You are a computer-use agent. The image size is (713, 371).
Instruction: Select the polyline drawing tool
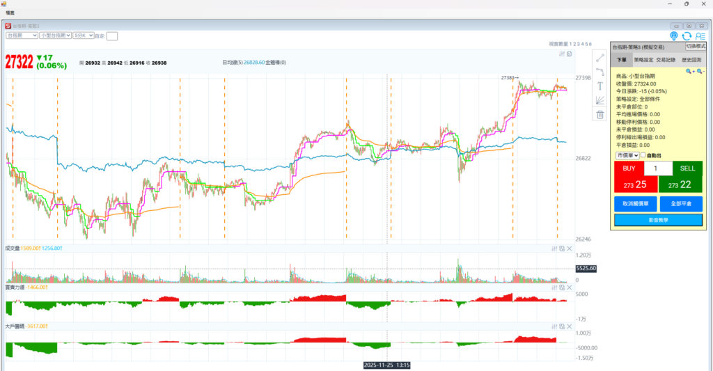[x=600, y=72]
